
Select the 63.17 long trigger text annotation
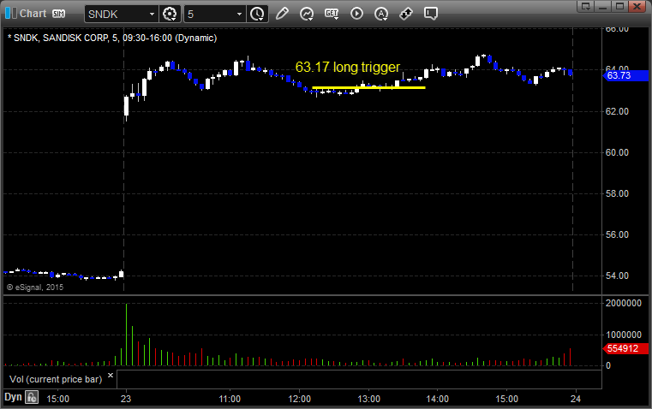tap(348, 68)
